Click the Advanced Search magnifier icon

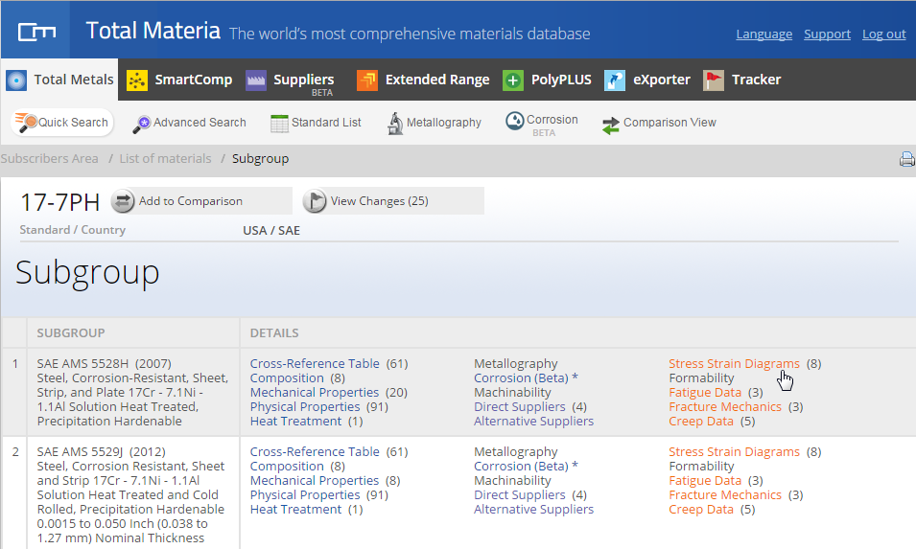141,124
